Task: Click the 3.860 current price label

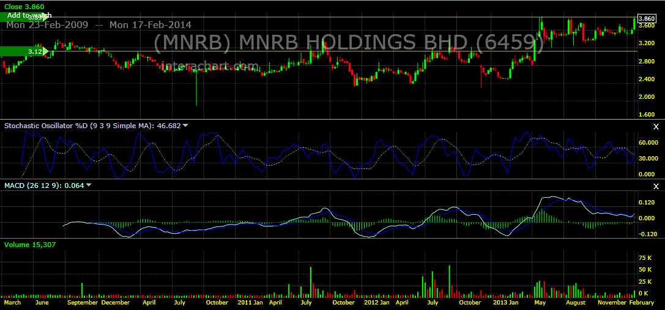Action: point(647,18)
